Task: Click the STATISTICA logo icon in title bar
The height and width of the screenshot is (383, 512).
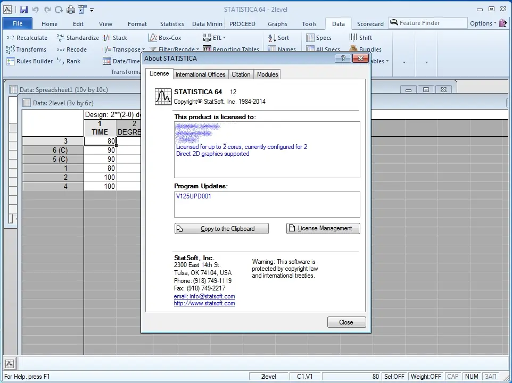Action: pos(7,10)
